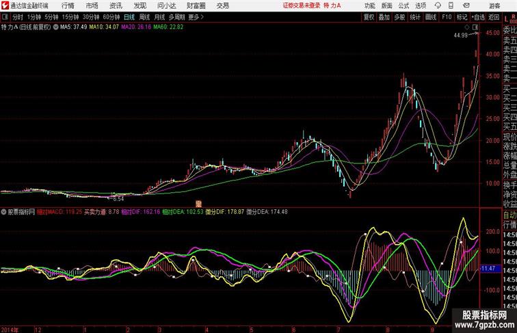
Task: Click the 特力A (日线 前复权) chart title
Action: (x=26, y=27)
